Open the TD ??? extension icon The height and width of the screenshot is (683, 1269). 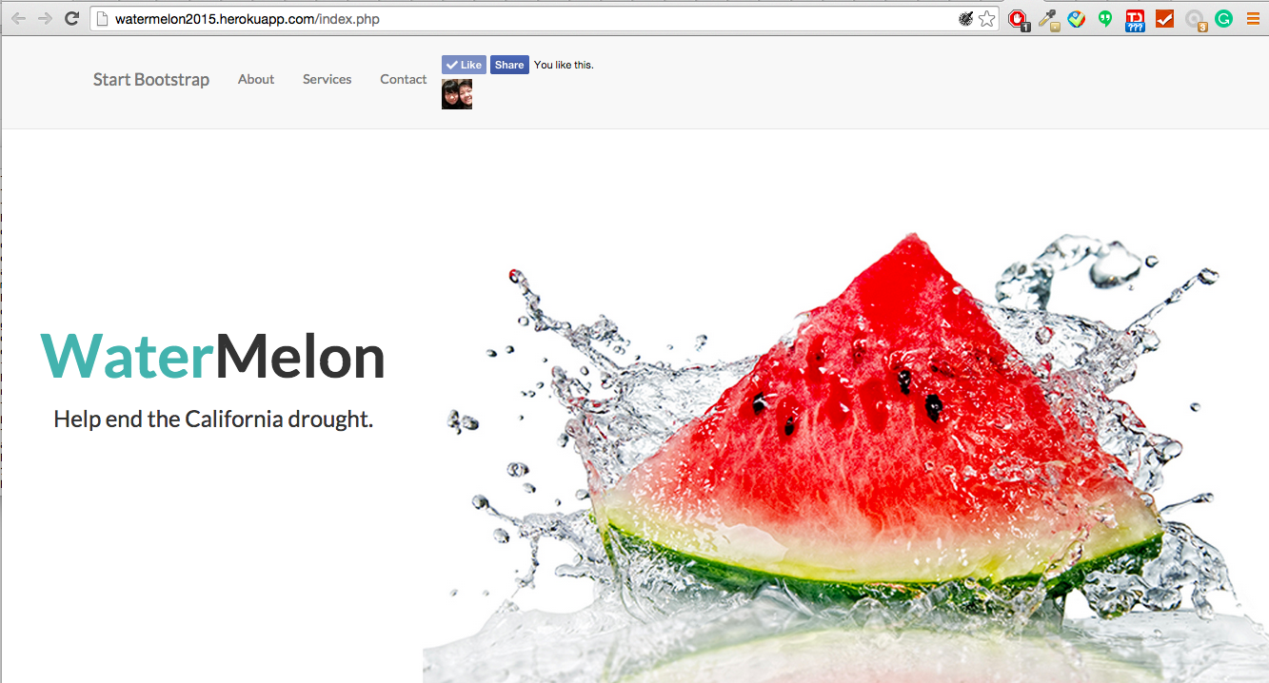coord(1135,20)
